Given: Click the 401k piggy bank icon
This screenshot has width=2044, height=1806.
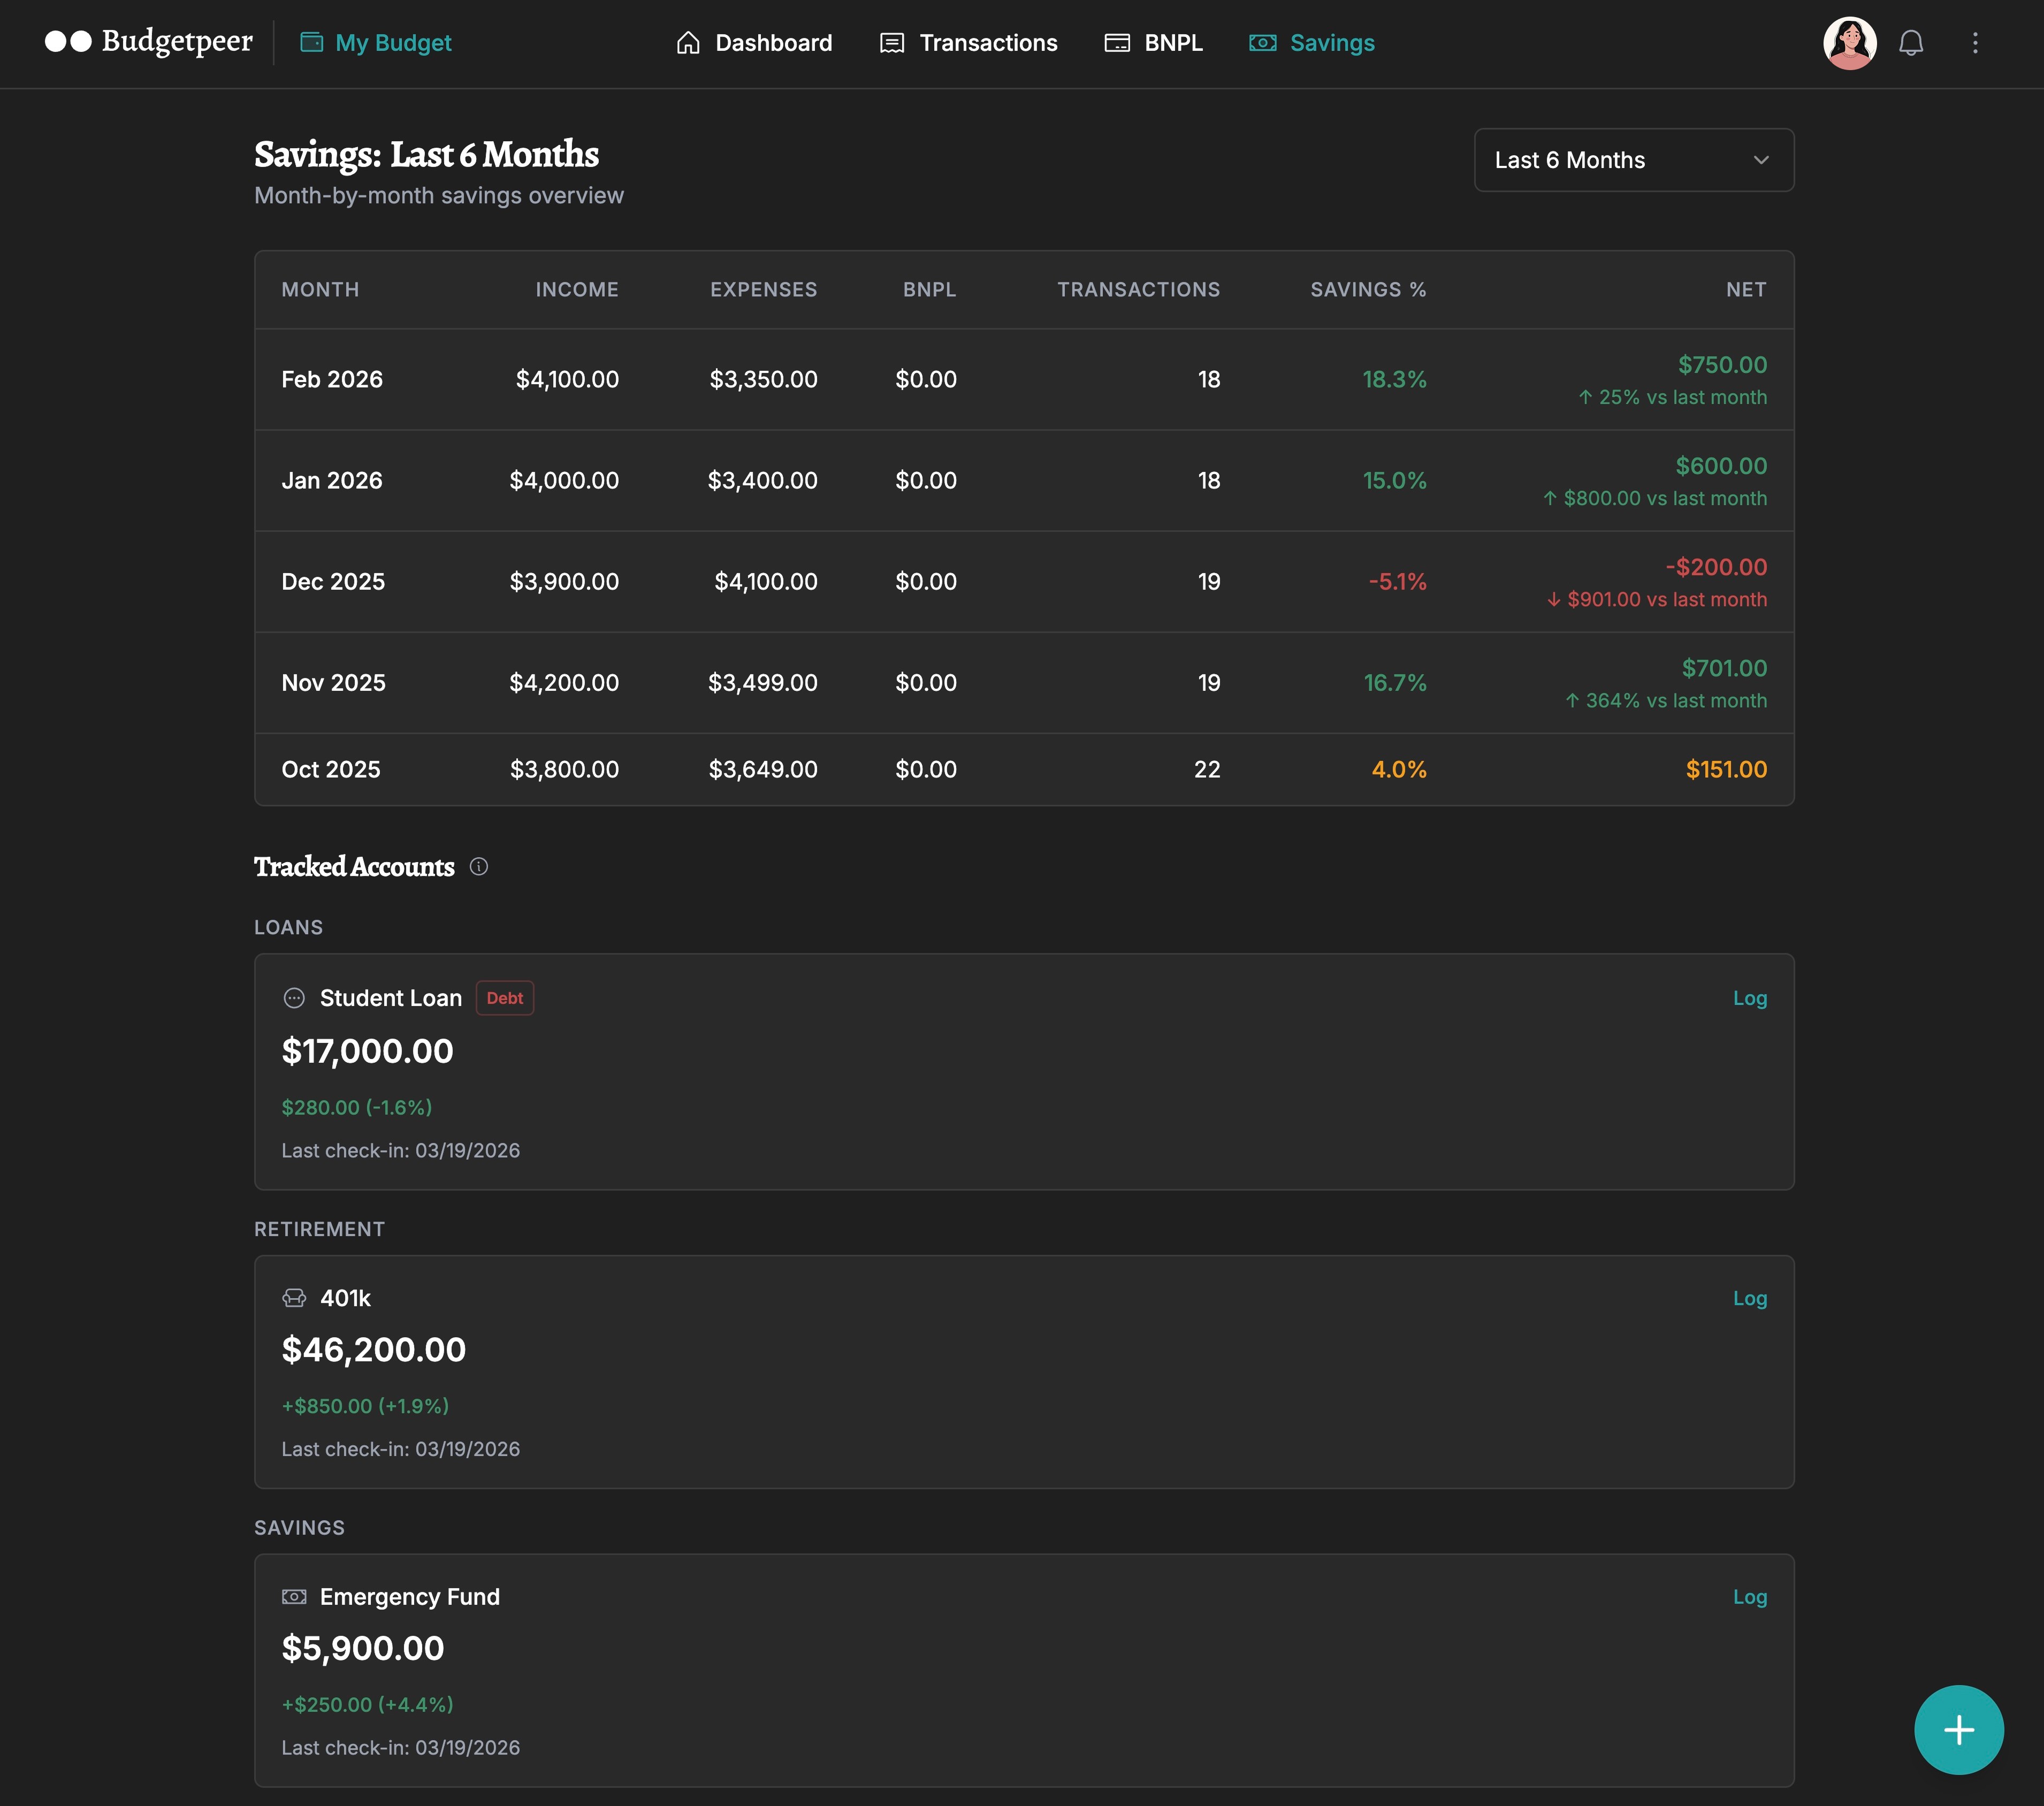Looking at the screenshot, I should tap(294, 1297).
